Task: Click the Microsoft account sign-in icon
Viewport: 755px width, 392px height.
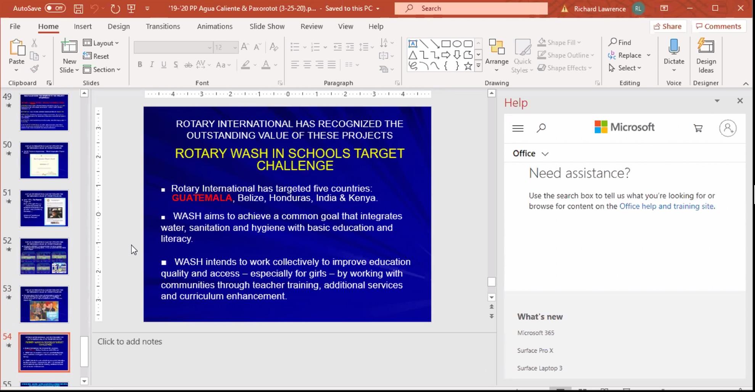Action: 728,128
